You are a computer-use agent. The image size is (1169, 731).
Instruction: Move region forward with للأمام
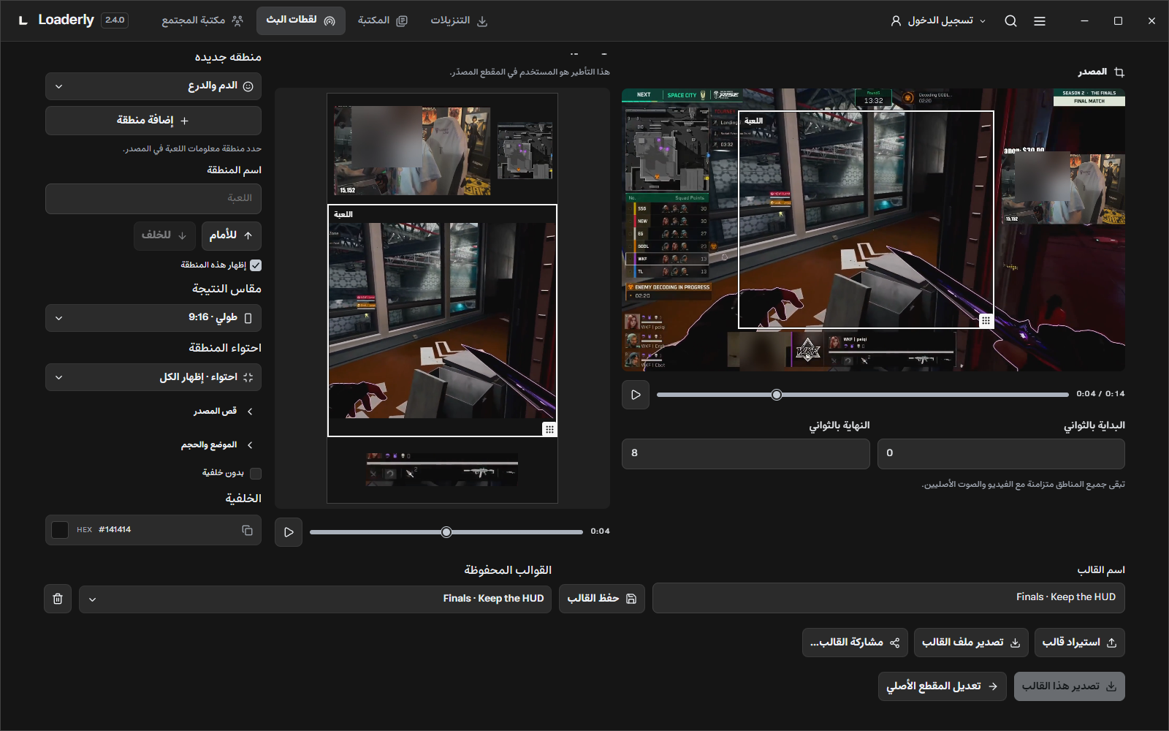pos(231,235)
